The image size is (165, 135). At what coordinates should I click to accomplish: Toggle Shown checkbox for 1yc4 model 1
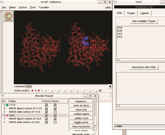click(55, 115)
